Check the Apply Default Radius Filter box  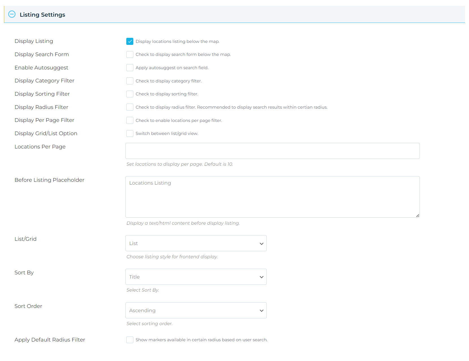[130, 340]
